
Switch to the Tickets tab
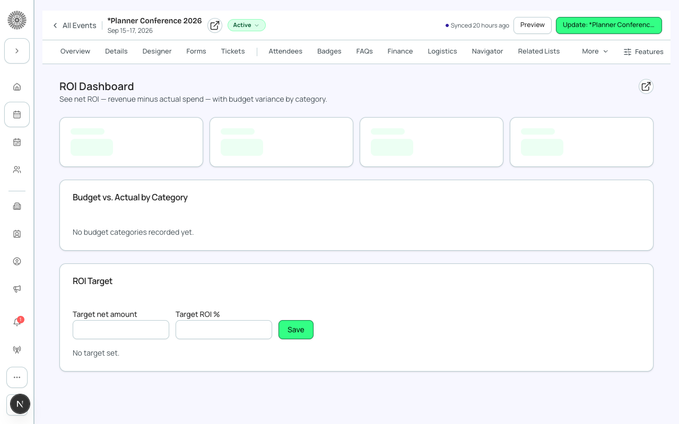pyautogui.click(x=233, y=51)
